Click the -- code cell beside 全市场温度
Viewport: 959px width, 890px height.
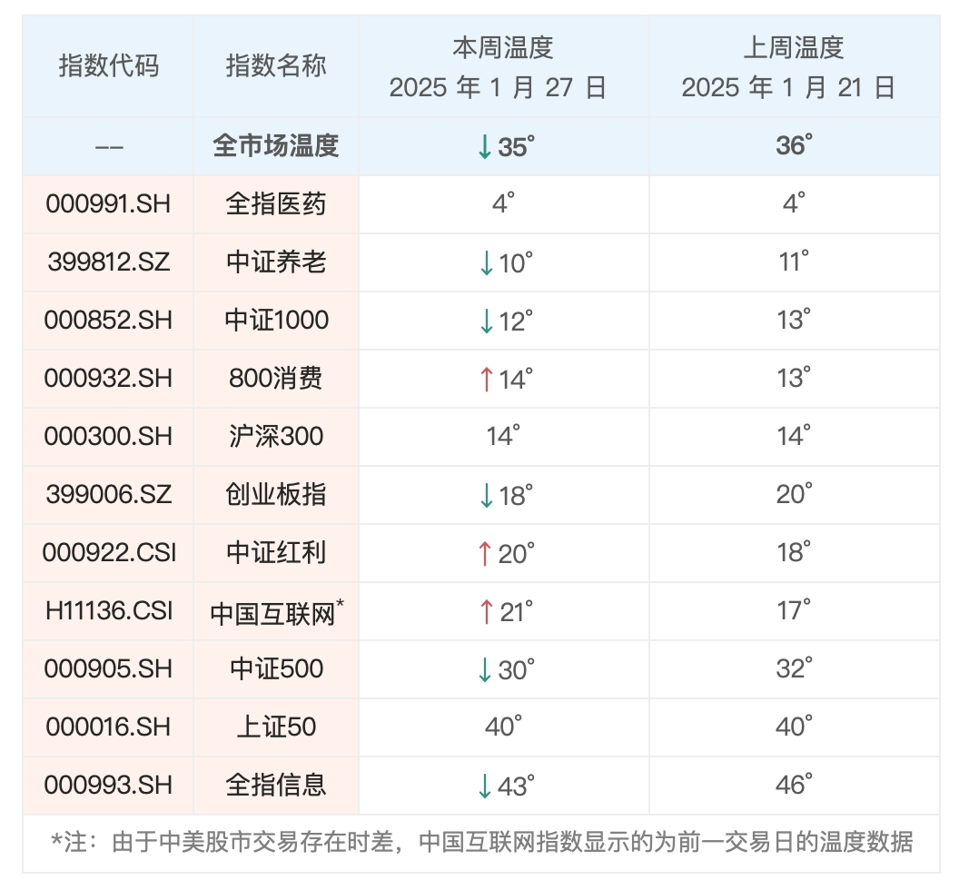(x=109, y=147)
